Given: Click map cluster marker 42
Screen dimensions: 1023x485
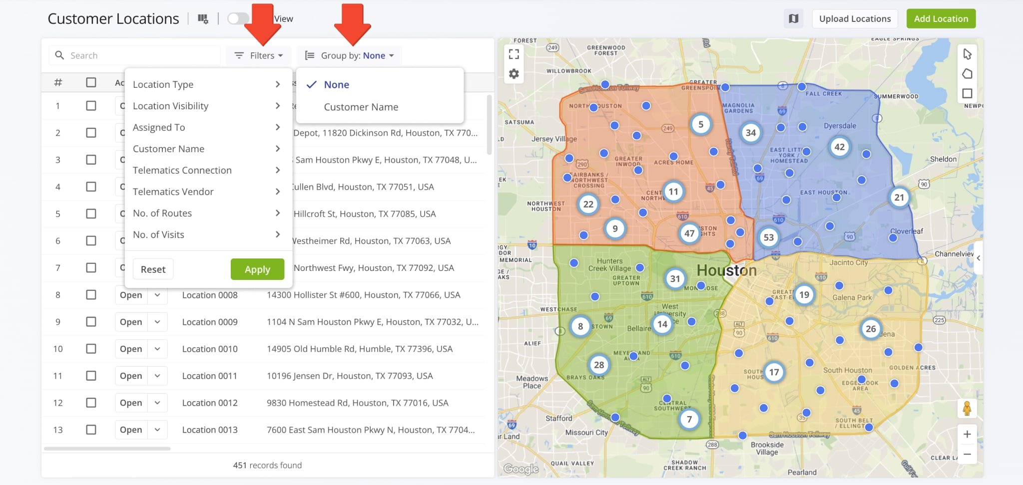Looking at the screenshot, I should (840, 147).
